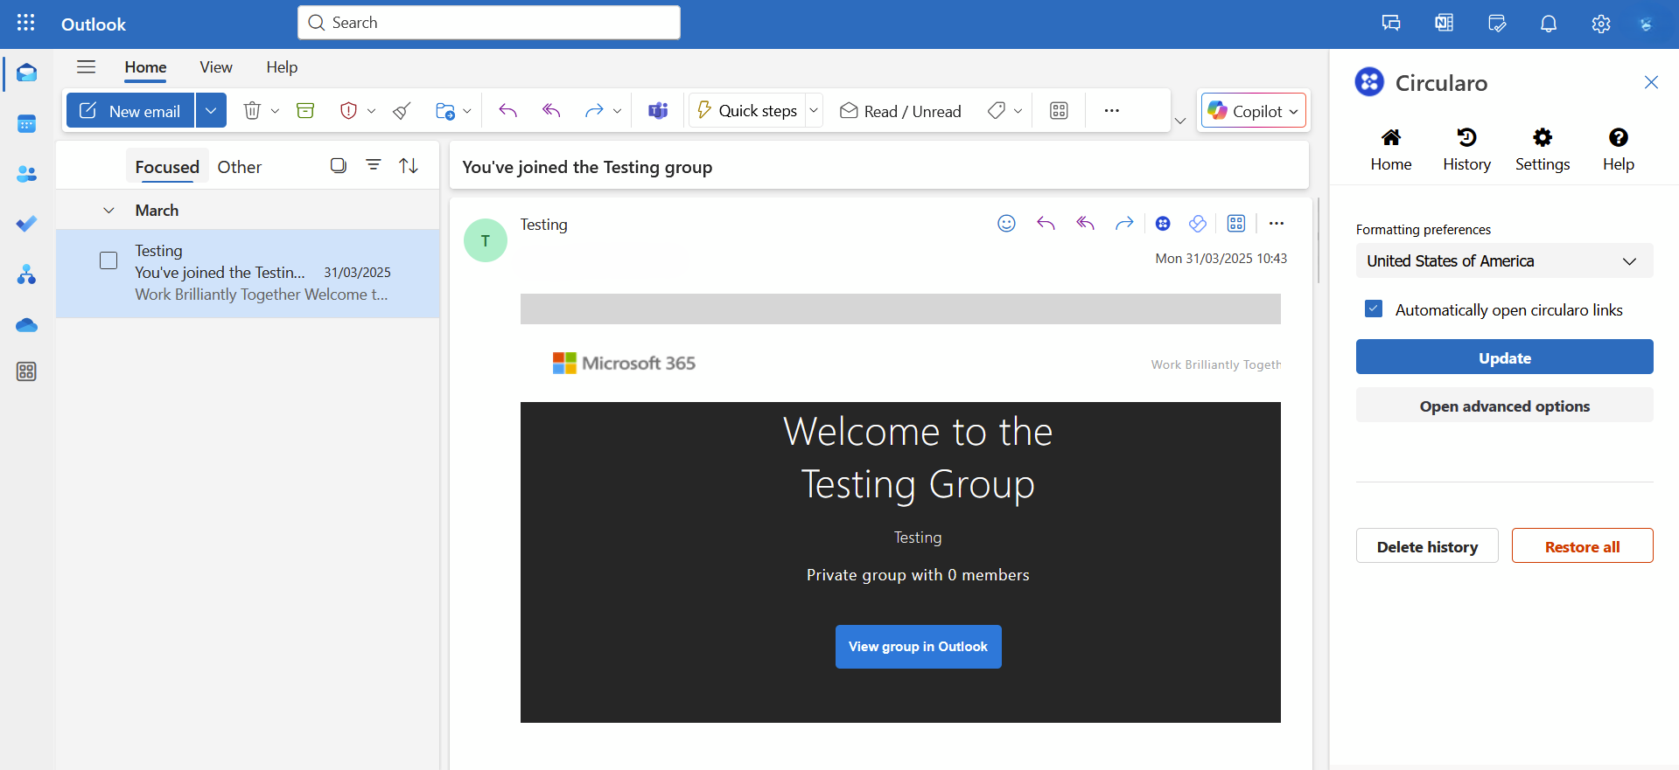The image size is (1679, 770).
Task: Open OneDrive cloud icon in the sidebar
Action: coord(26,325)
